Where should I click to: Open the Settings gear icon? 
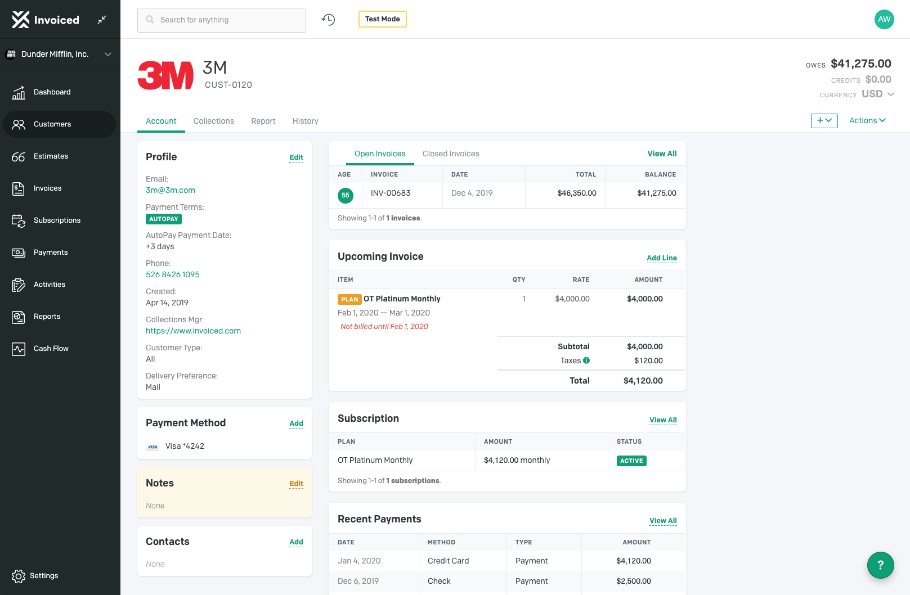[x=19, y=576]
